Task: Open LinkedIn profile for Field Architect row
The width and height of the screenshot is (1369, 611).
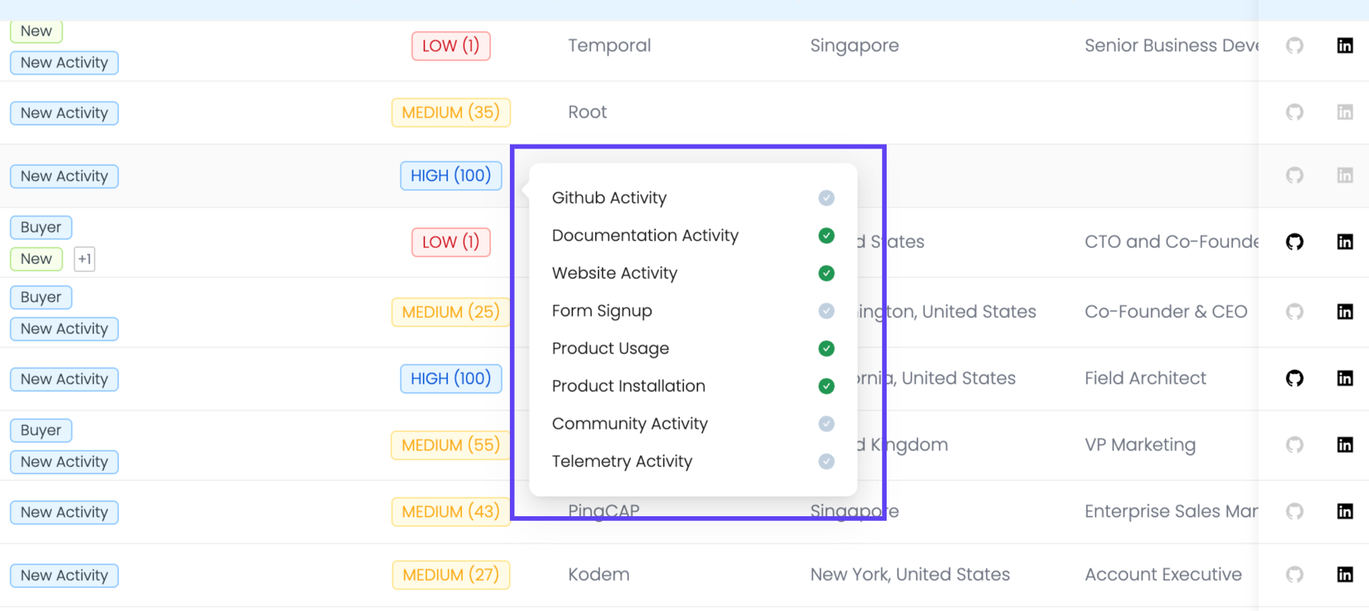Action: [x=1344, y=378]
